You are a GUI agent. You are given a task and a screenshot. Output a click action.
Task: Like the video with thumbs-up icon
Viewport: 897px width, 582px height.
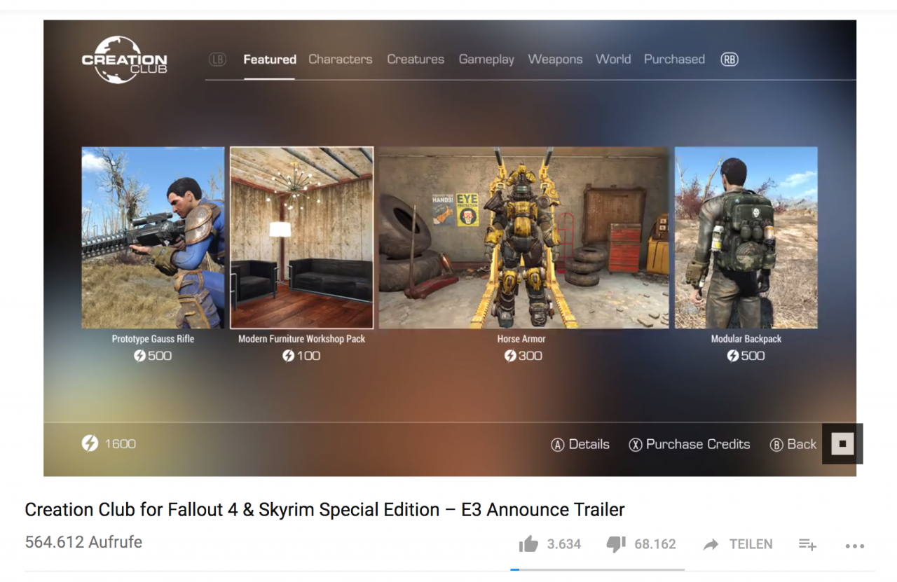click(529, 544)
